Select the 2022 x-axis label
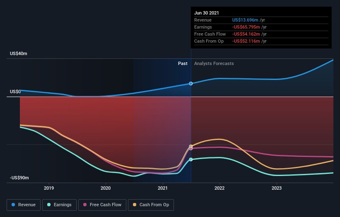 click(219, 188)
